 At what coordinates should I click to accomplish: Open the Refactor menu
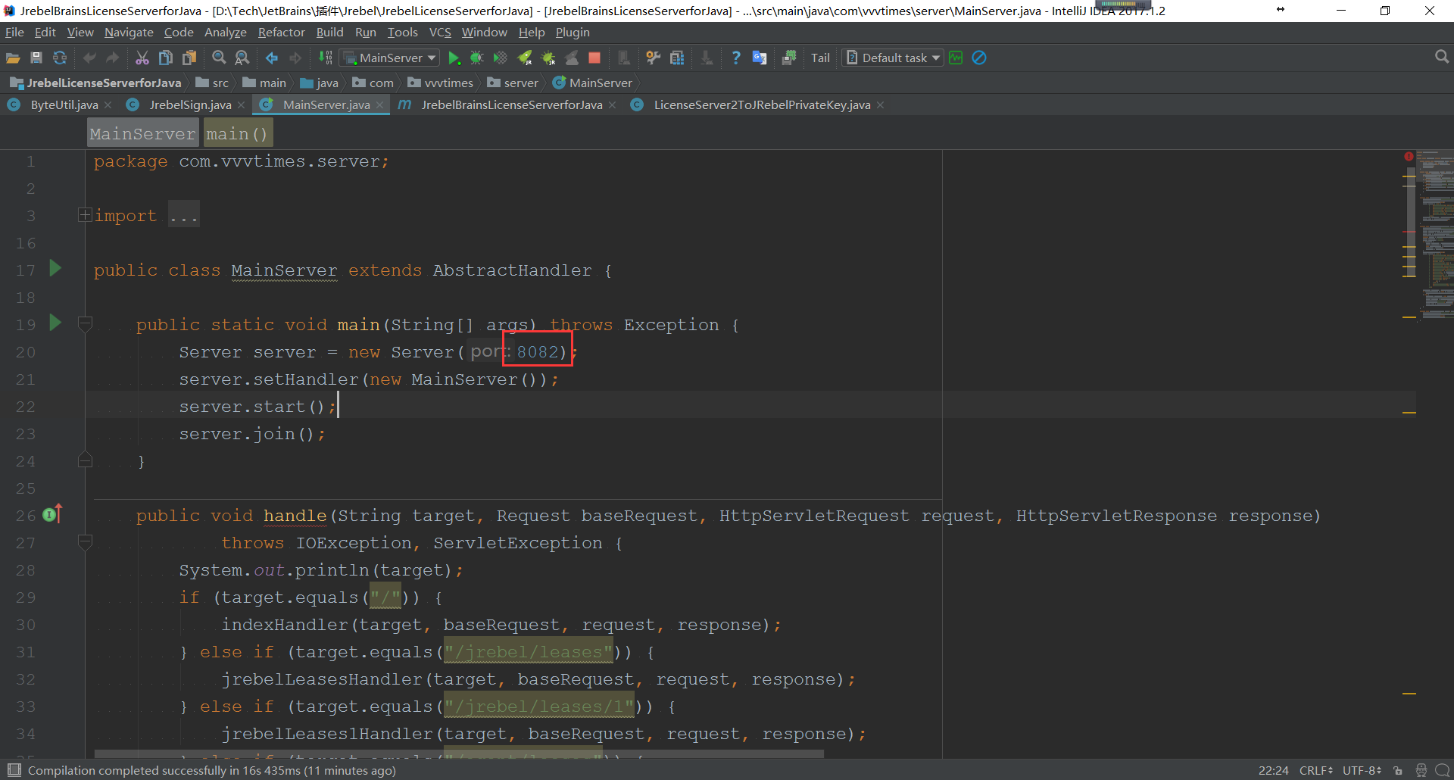[281, 33]
